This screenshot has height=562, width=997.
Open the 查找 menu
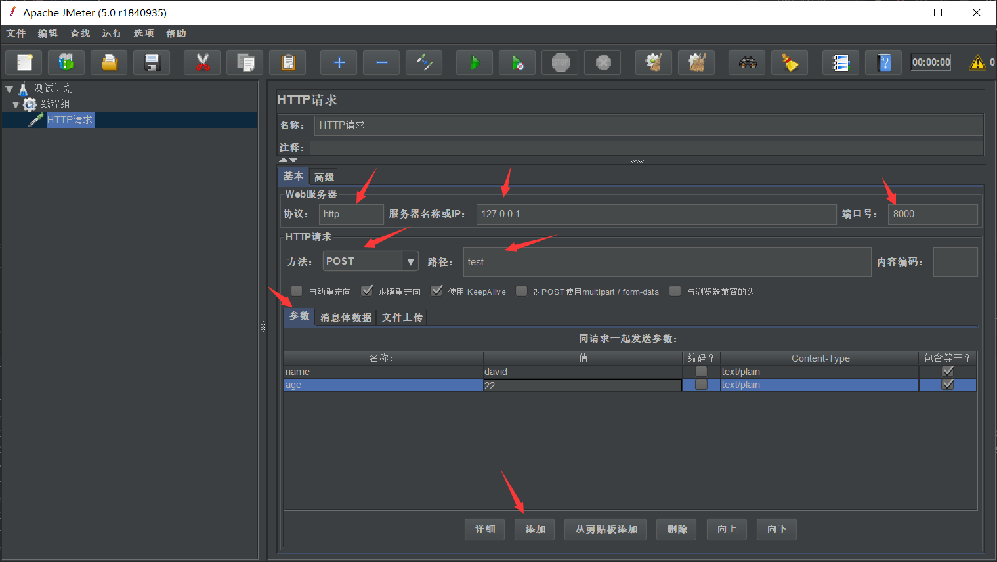pos(80,33)
